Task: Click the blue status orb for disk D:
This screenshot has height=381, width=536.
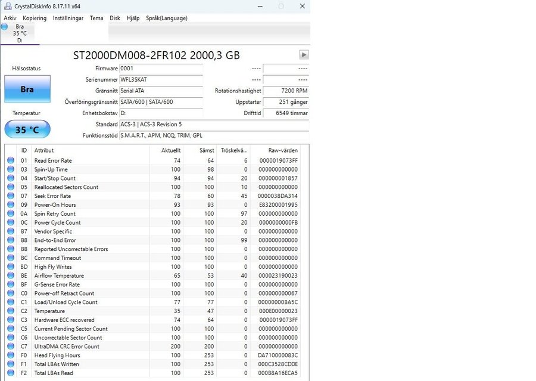Action: click(4, 27)
